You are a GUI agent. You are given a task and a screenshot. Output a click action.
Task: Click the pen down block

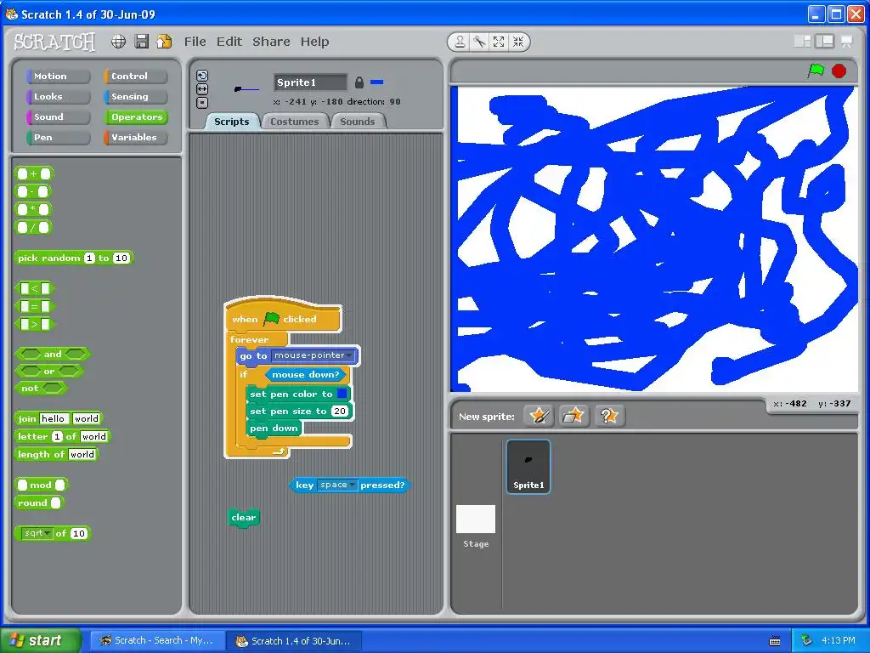tap(274, 429)
